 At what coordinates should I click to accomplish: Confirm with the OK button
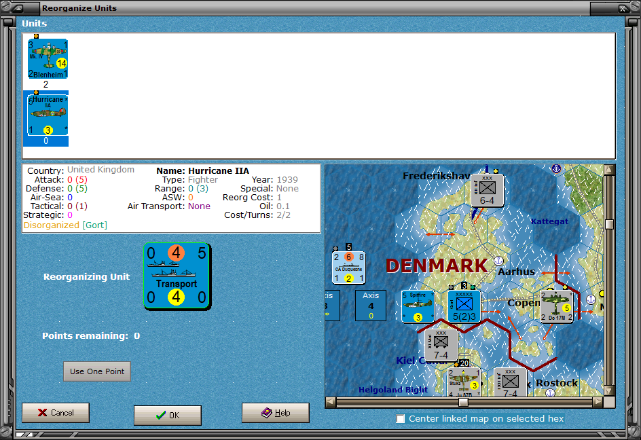tap(168, 415)
